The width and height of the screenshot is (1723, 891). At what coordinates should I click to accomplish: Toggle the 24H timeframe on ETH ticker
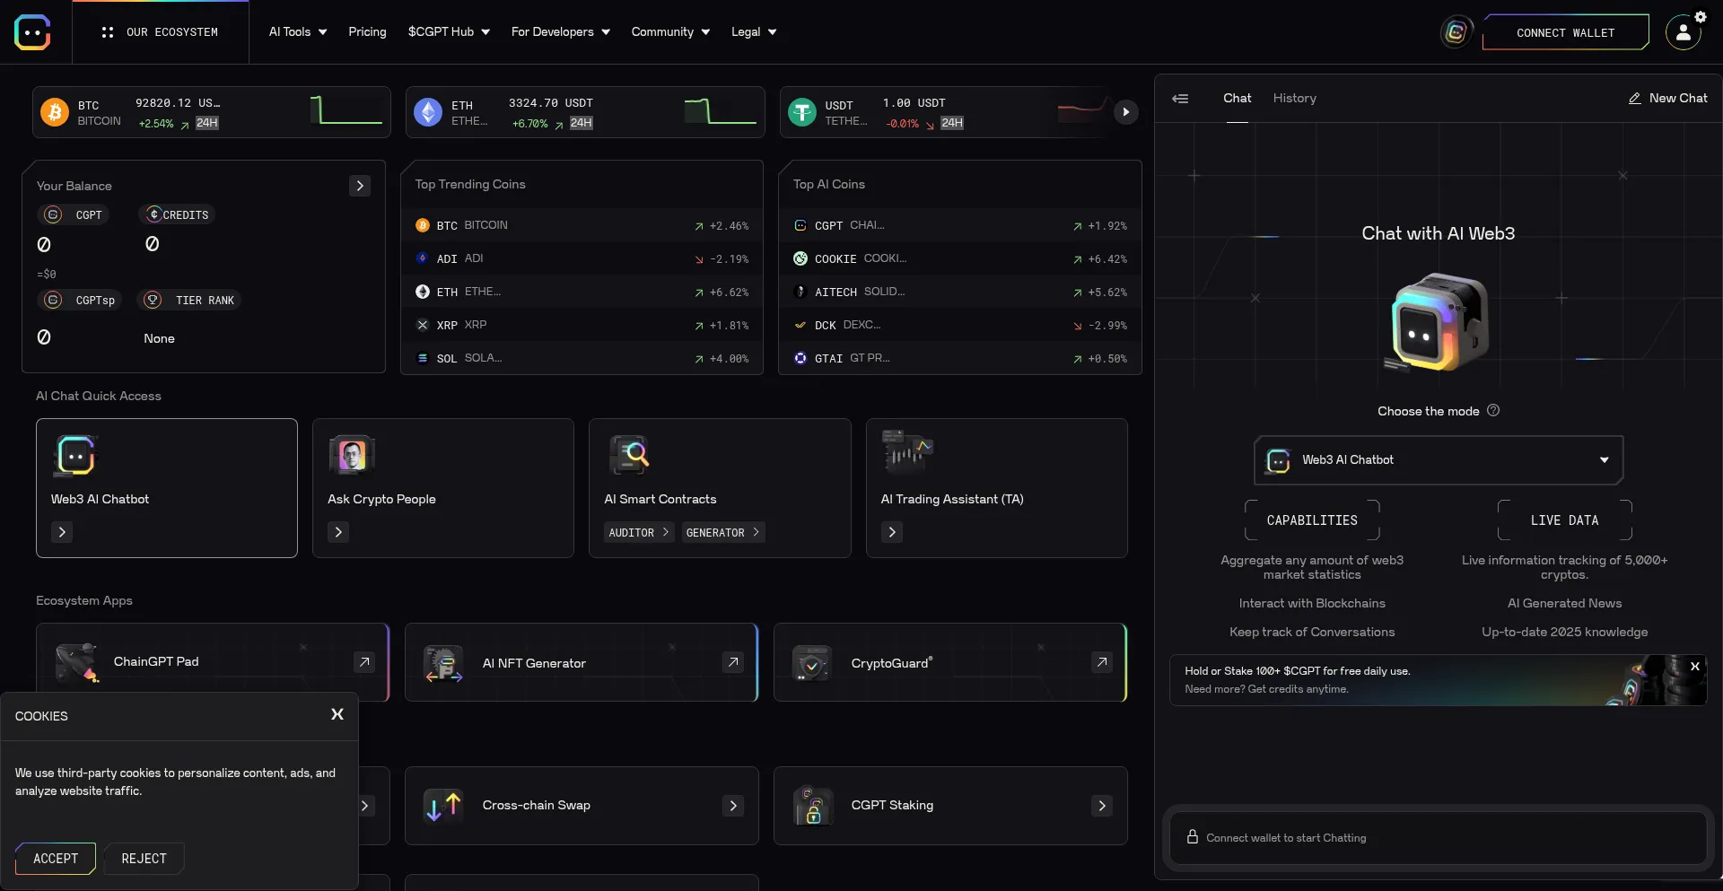click(x=581, y=123)
